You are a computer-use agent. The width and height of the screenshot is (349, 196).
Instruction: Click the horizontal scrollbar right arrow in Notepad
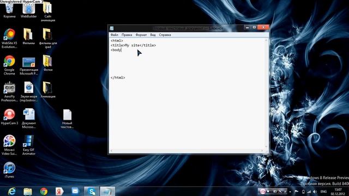262,151
